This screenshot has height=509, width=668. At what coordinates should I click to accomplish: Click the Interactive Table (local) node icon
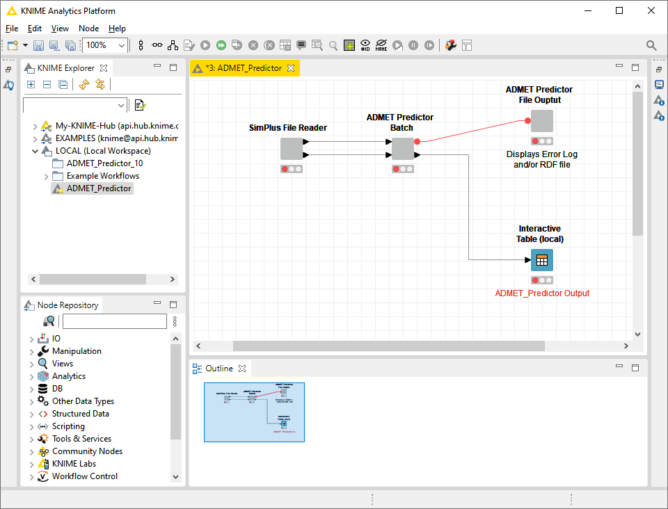(542, 260)
